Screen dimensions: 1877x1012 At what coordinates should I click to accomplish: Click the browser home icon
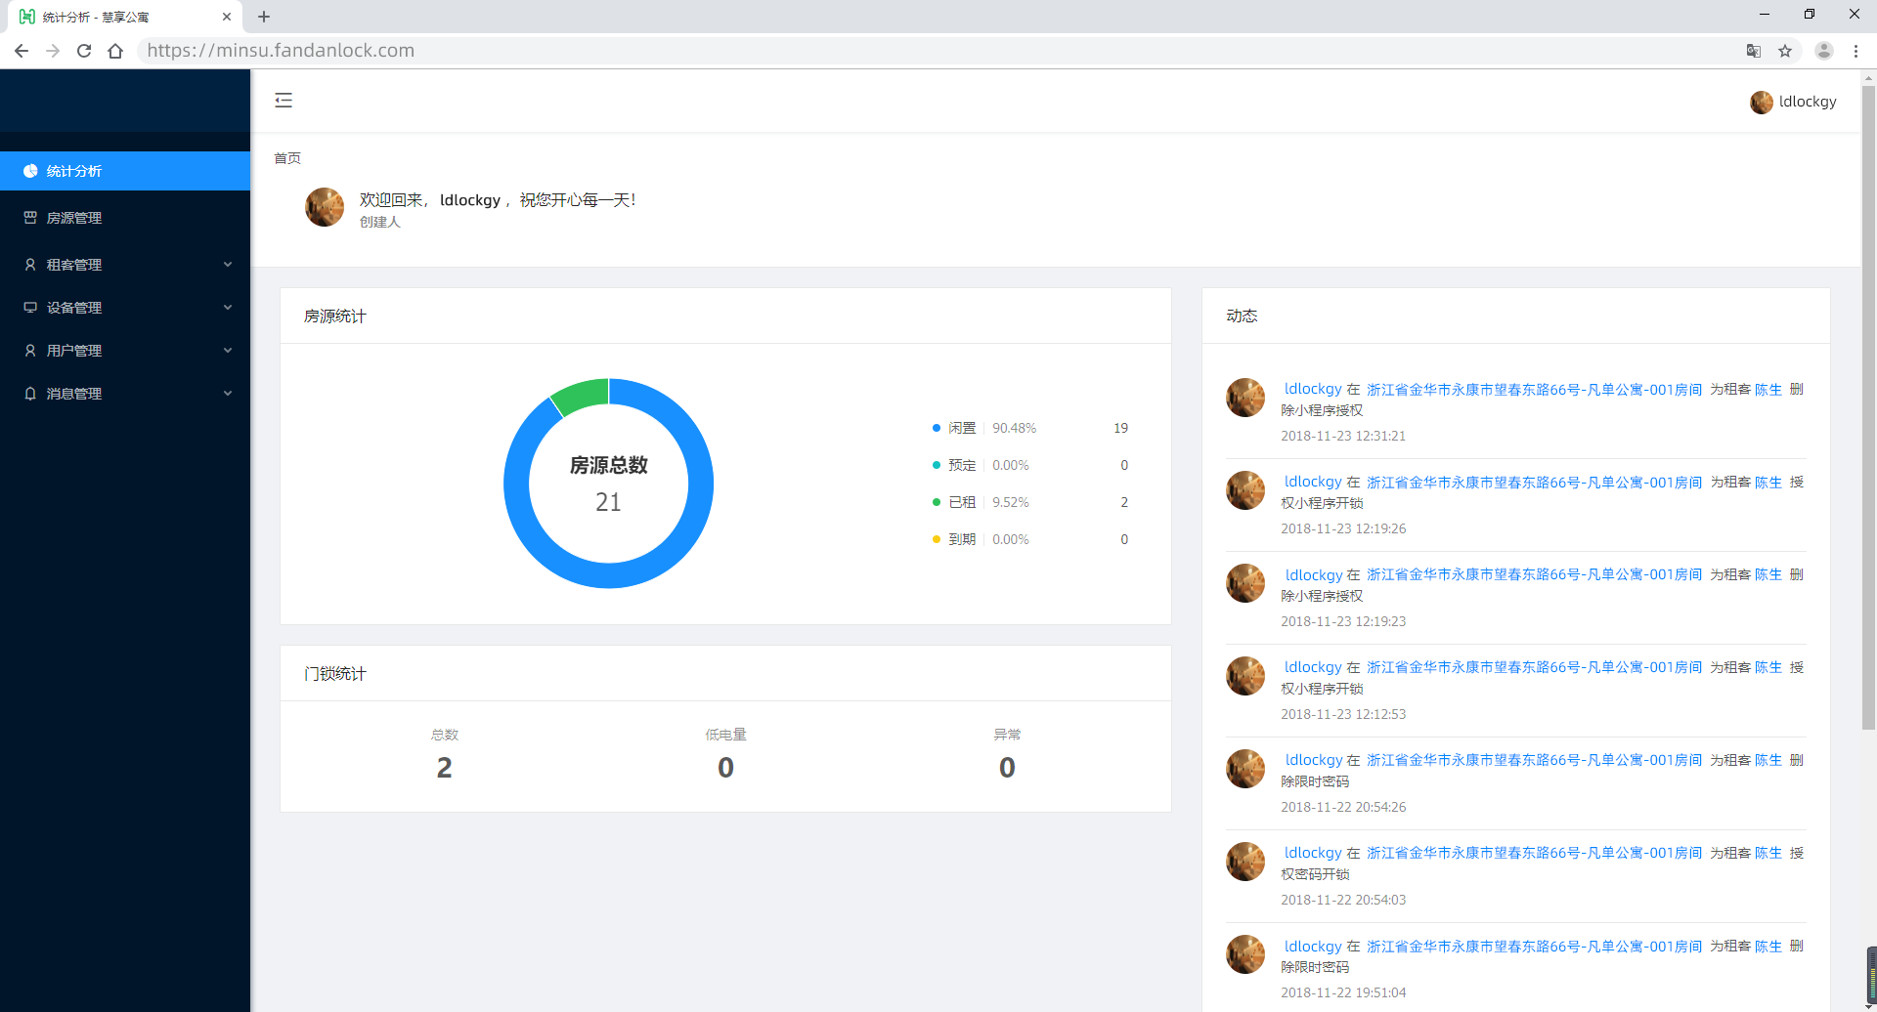pyautogui.click(x=115, y=51)
